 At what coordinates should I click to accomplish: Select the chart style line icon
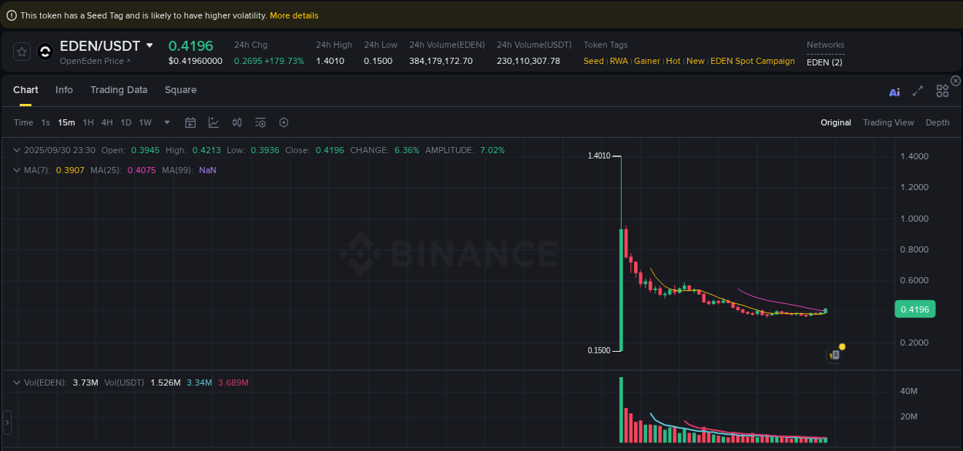[x=212, y=122]
